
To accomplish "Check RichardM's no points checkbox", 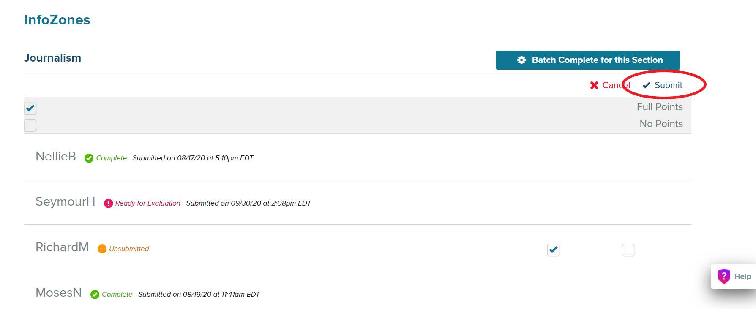I will [628, 250].
